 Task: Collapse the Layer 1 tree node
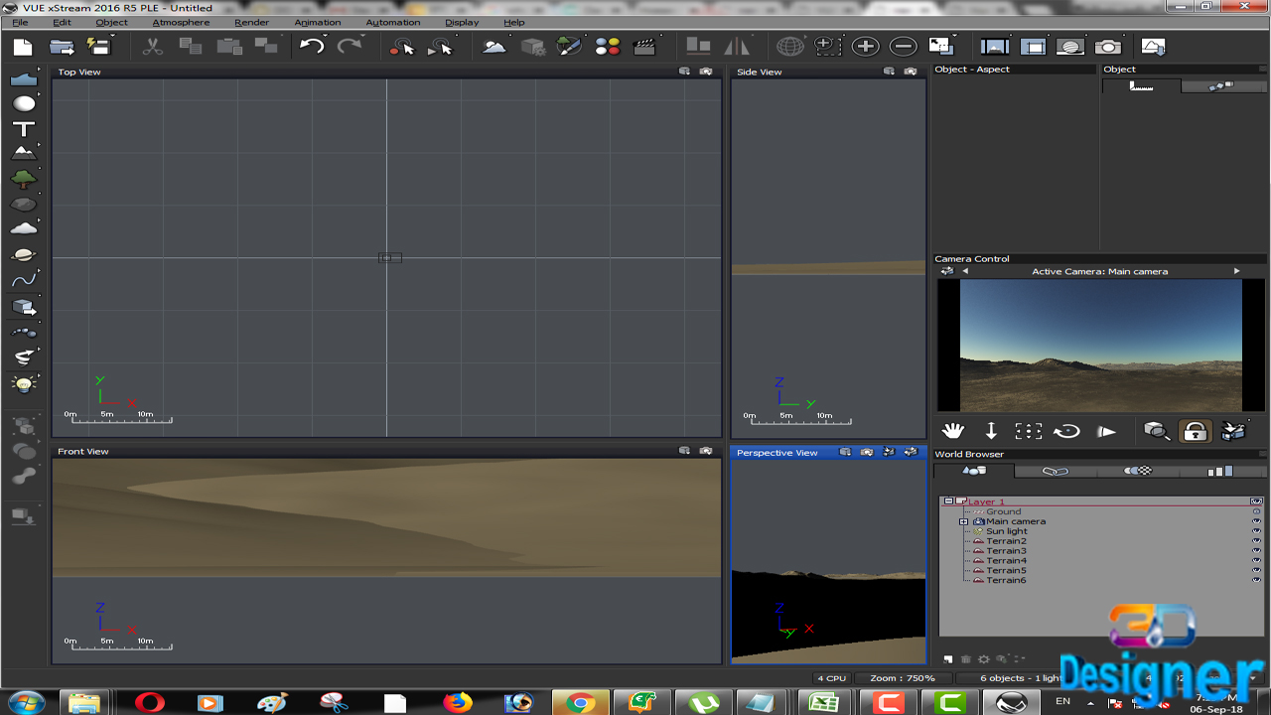click(948, 501)
